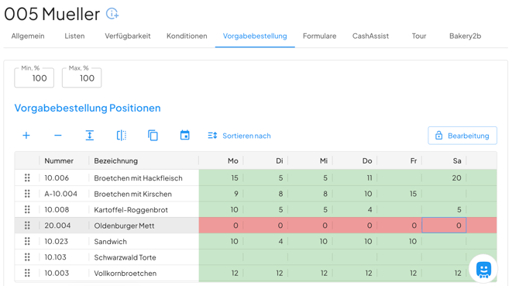Select Monday cell 0 for Oldenburger Mett

(x=221, y=226)
